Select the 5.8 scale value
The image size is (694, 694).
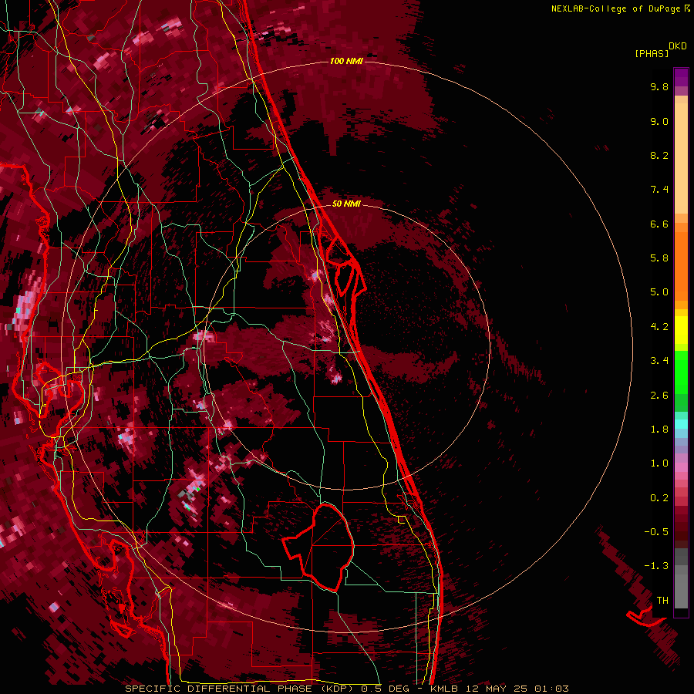659,258
